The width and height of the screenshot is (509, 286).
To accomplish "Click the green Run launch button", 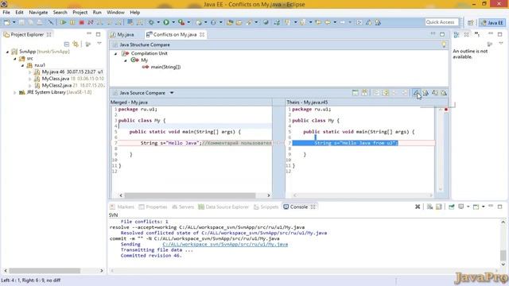I will click(x=166, y=22).
